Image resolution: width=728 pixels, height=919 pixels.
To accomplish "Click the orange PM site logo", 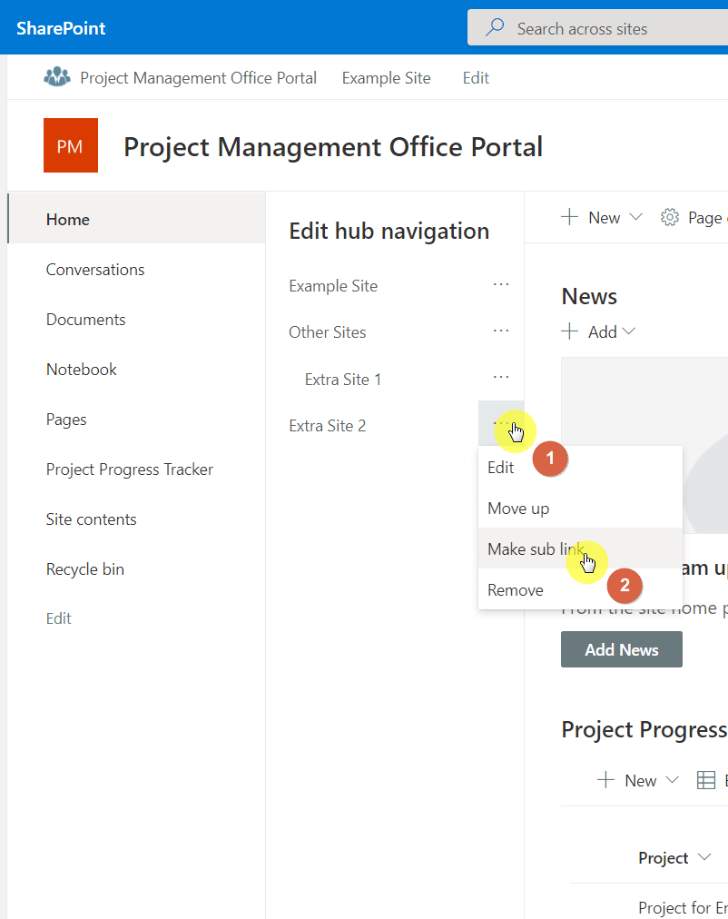I will 71,145.
